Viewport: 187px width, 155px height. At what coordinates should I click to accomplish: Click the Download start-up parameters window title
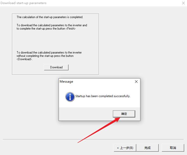click(23, 3)
